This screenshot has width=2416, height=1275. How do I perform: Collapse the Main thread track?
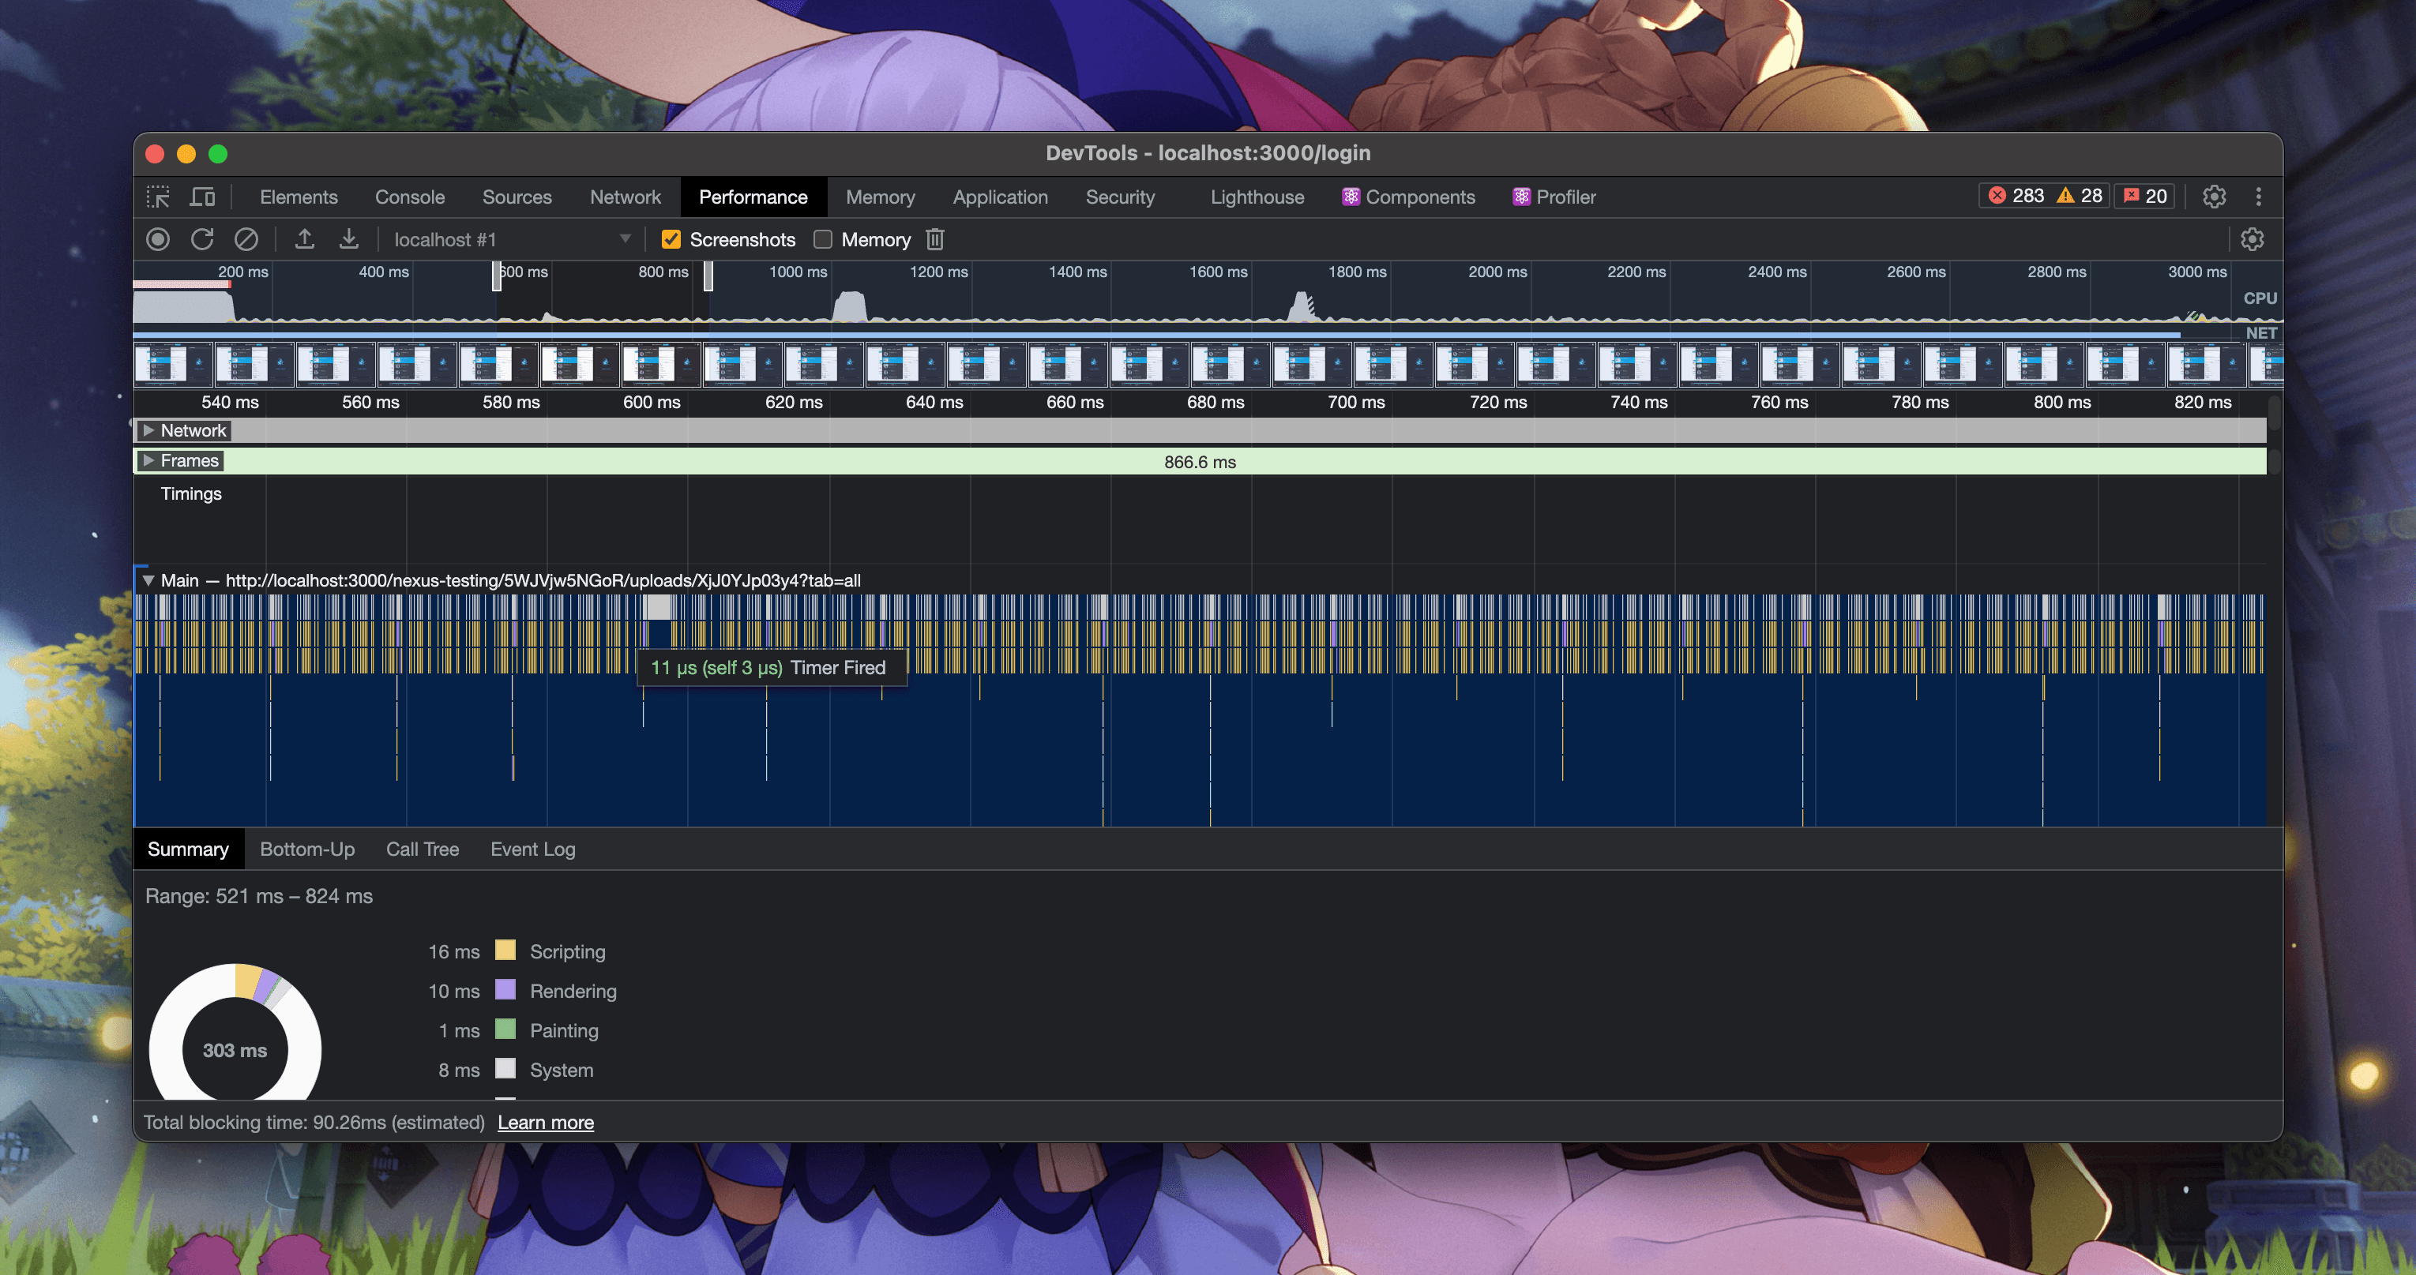(148, 580)
